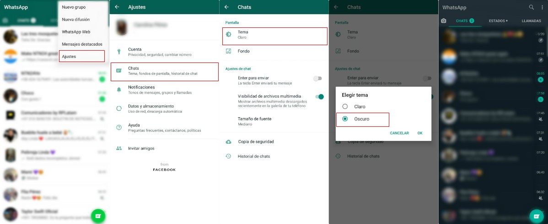Select the Oscuro radio option

[x=345, y=119]
